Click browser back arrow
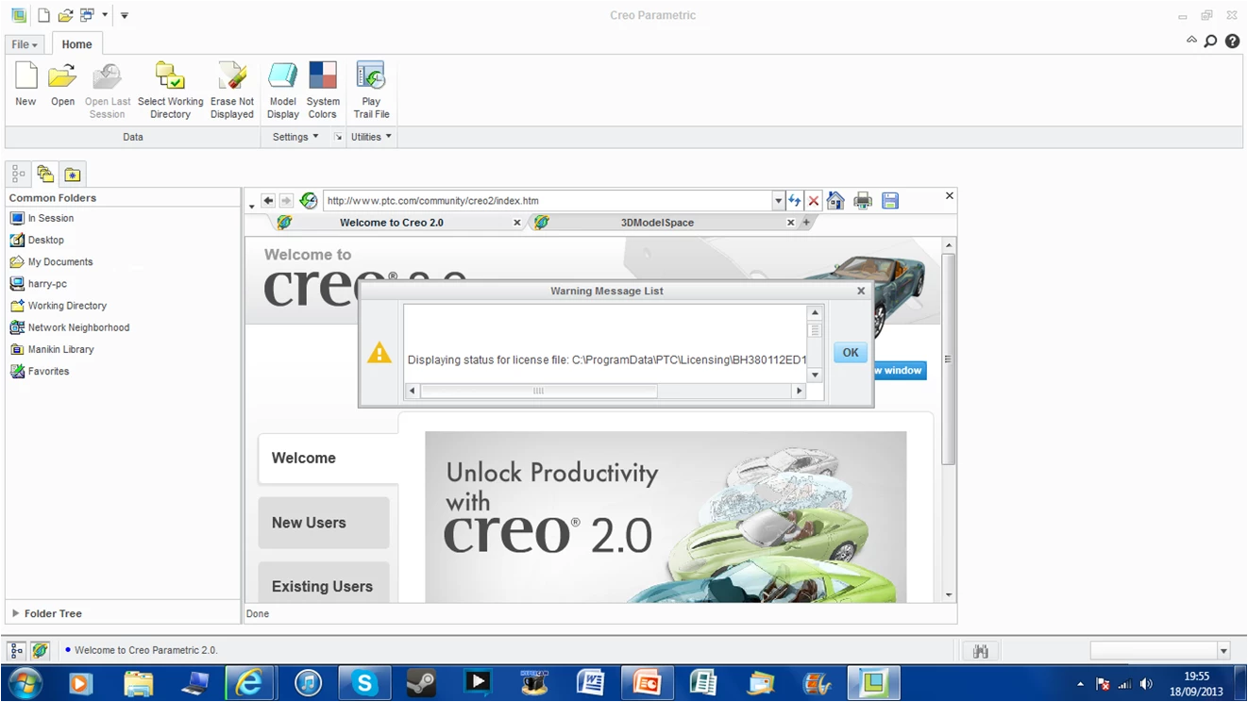The height and width of the screenshot is (702, 1248). 268,200
